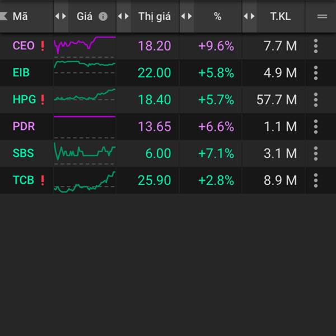Screen dimensions: 336x336
Task: Toggle the arrows left of the Thị giá column
Action: pos(123,16)
